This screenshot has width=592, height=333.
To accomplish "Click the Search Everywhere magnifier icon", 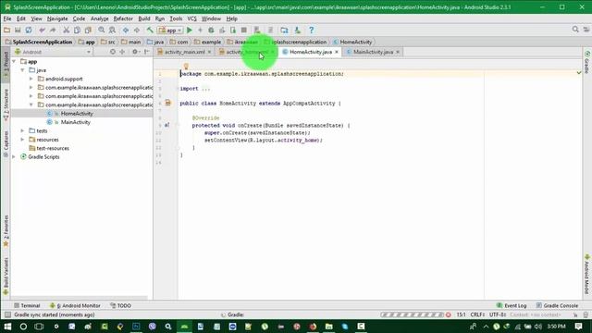I will click(575, 30).
